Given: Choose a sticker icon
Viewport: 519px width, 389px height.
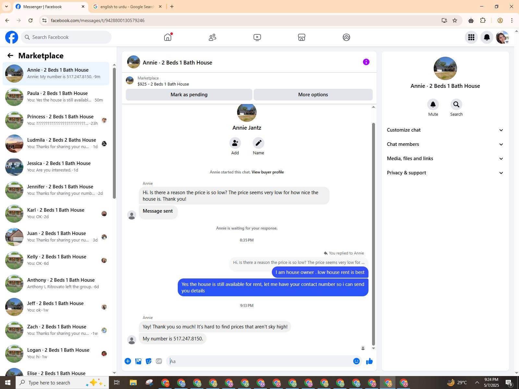Looking at the screenshot, I should click(x=149, y=361).
